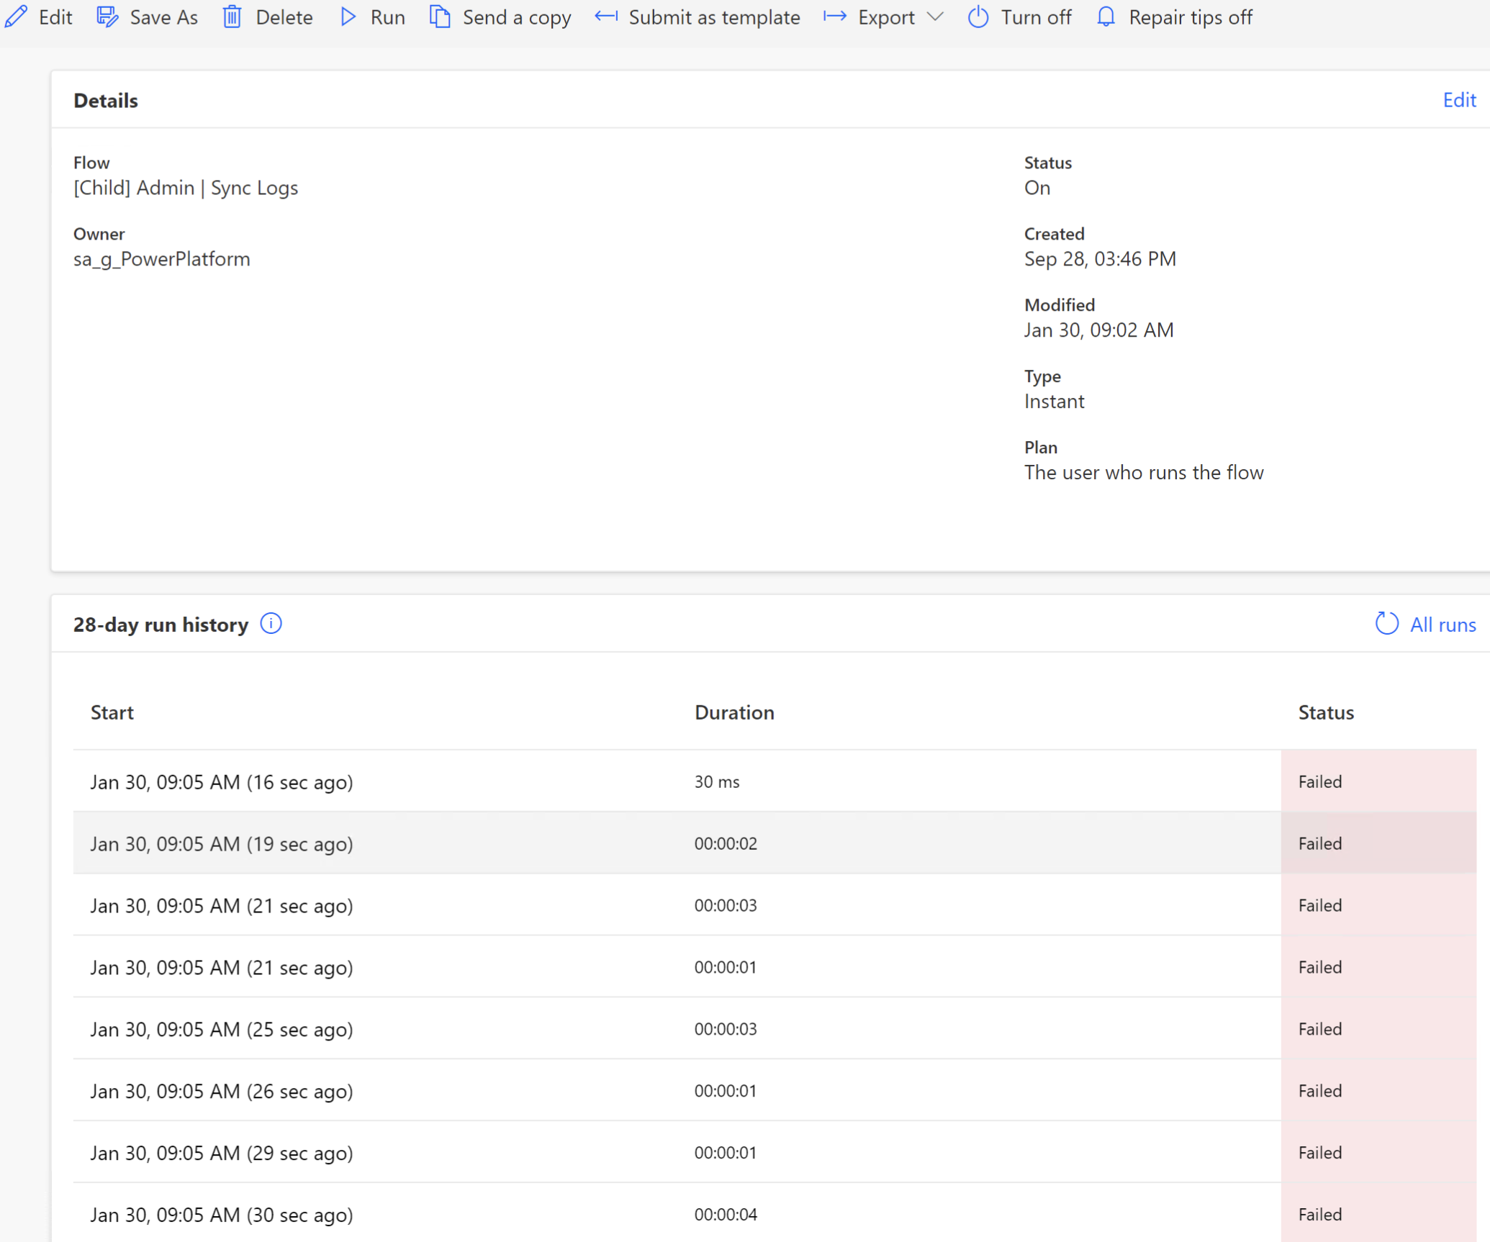The width and height of the screenshot is (1490, 1242).
Task: Click the Run play icon
Action: pos(348,17)
